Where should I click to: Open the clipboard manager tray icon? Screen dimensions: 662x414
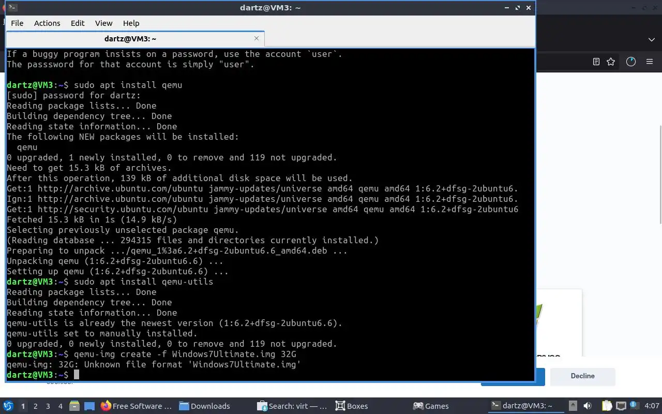(x=607, y=406)
